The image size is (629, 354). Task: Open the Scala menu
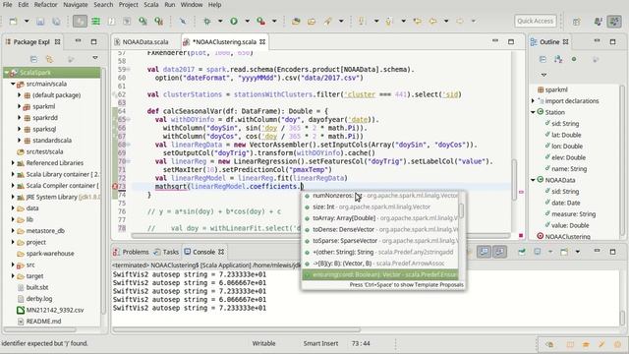(x=151, y=5)
